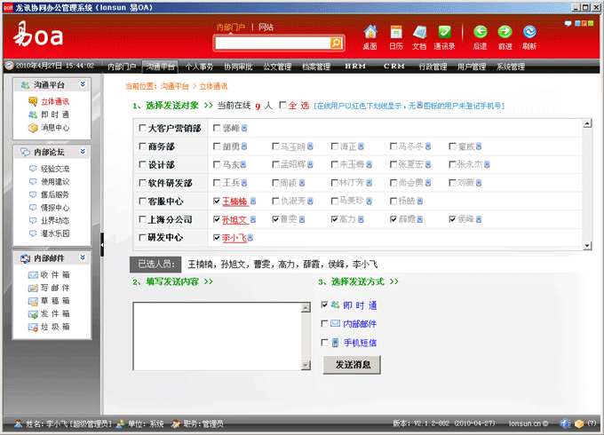The image size is (604, 435).
Task: Click the speaker icon in status bar
Action: 565,423
